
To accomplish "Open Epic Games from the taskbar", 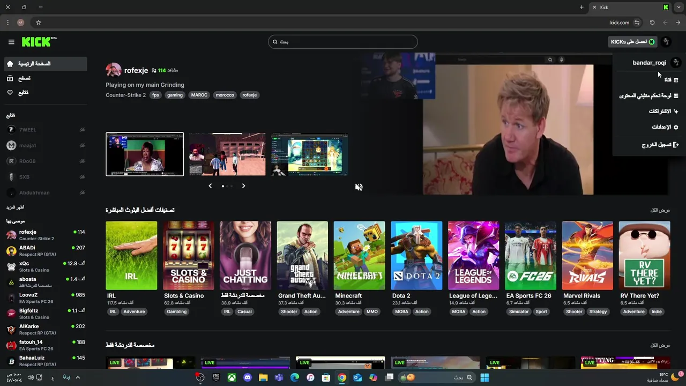I will click(x=216, y=377).
